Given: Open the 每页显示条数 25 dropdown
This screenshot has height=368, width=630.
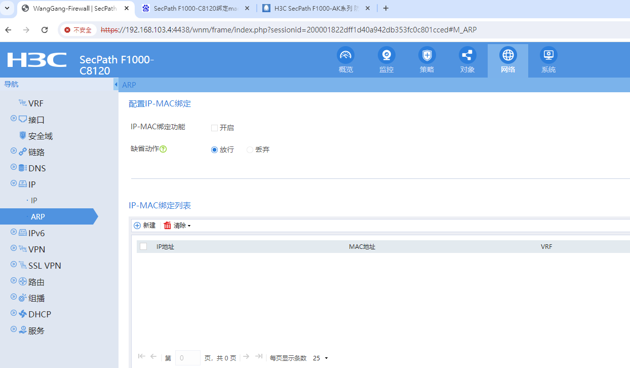Looking at the screenshot, I should 321,358.
